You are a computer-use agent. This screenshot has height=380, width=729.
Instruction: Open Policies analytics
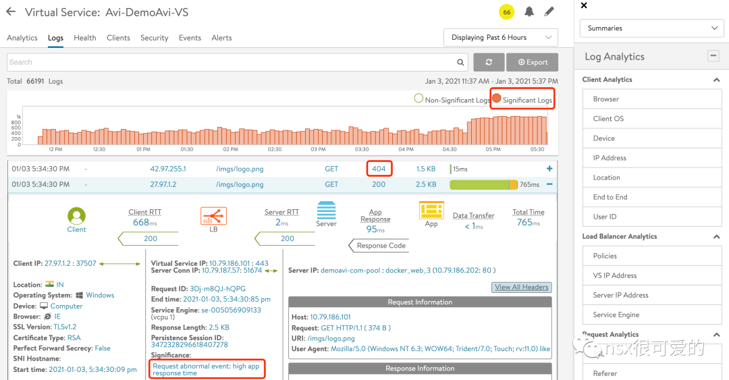click(x=652, y=256)
